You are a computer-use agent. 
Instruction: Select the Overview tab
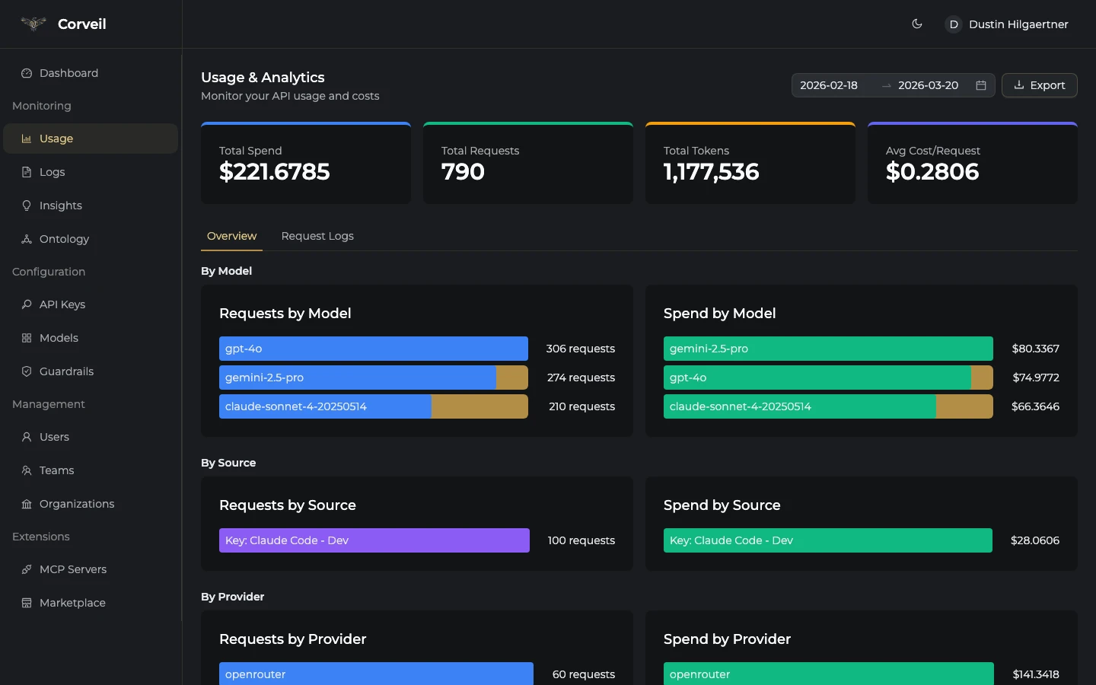(231, 237)
